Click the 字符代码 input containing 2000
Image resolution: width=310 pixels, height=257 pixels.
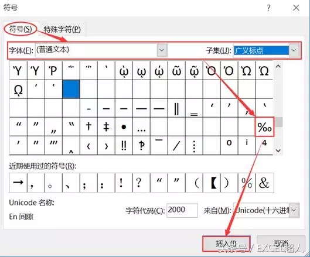click(182, 210)
